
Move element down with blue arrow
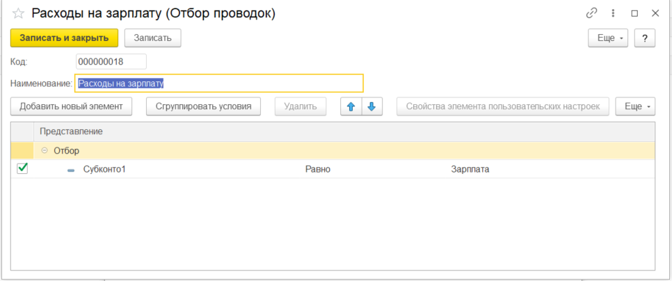(371, 106)
